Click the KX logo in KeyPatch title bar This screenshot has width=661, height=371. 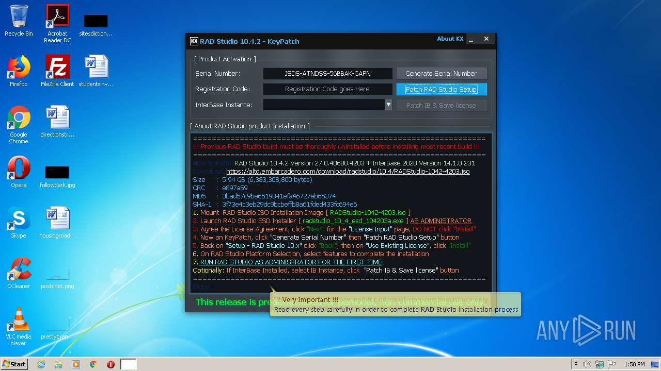coord(194,41)
